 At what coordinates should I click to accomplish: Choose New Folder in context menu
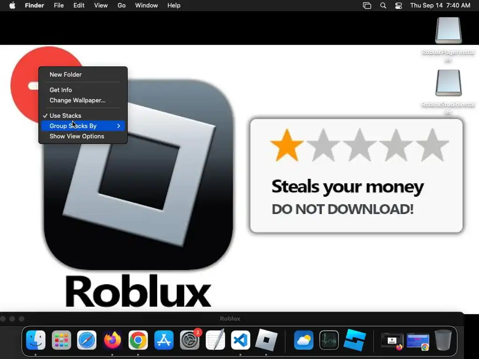pos(83,74)
